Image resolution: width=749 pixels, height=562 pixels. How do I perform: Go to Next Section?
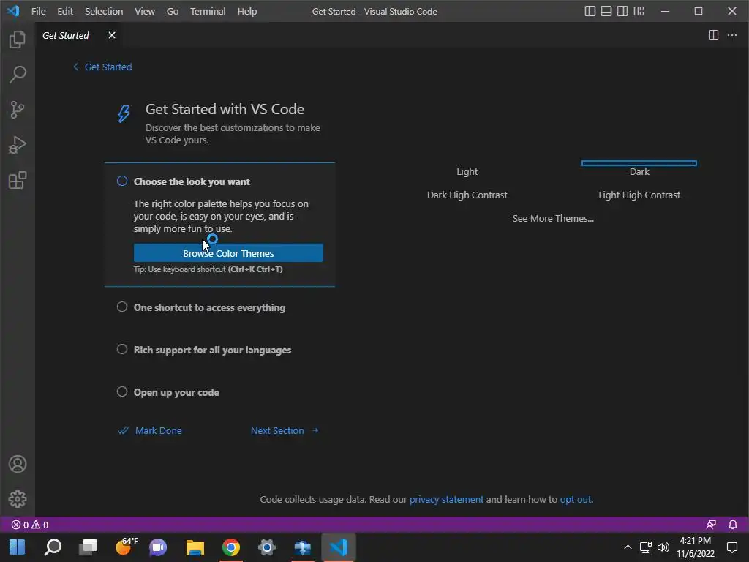point(285,430)
